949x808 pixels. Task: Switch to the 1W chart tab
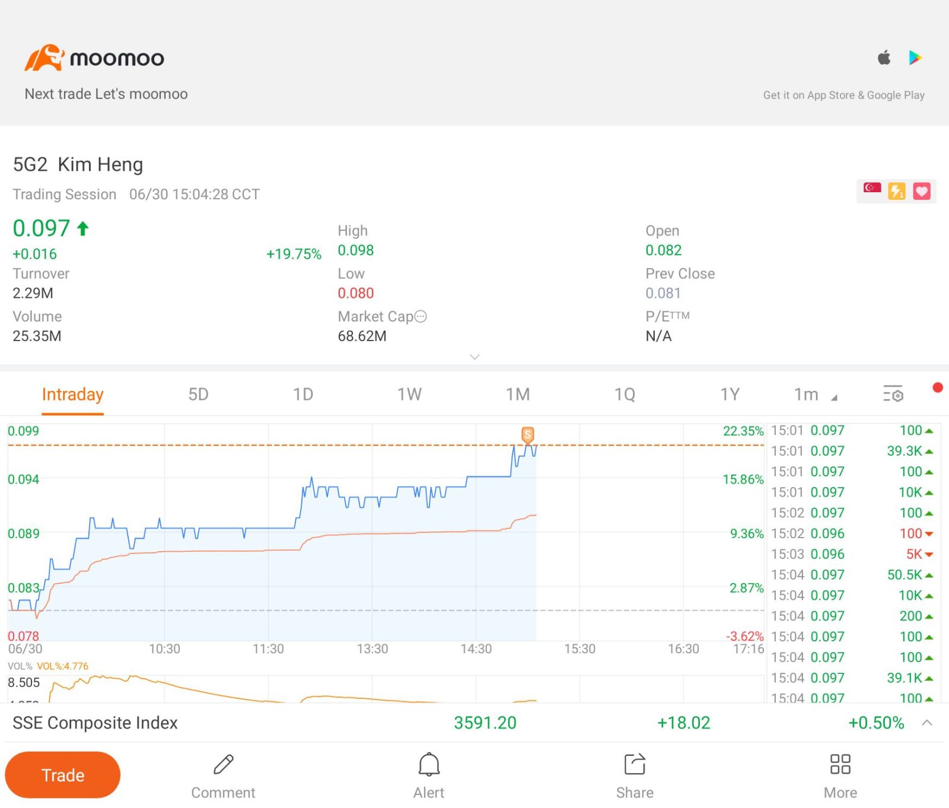tap(409, 395)
